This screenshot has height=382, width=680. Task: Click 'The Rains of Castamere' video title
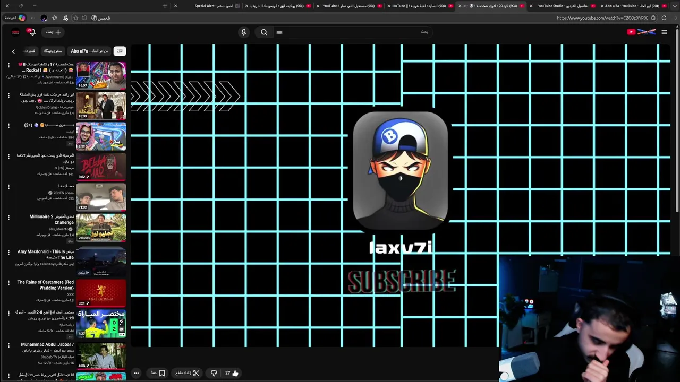pyautogui.click(x=46, y=285)
